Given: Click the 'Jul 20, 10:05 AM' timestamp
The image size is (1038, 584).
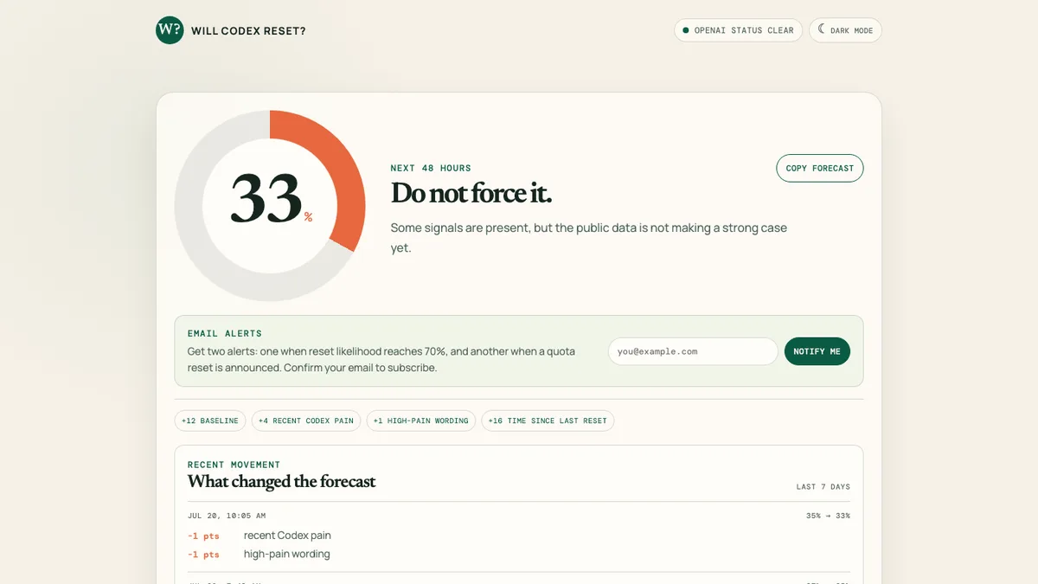Looking at the screenshot, I should click(227, 516).
